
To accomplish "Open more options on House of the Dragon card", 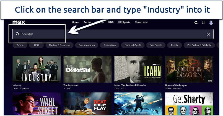I will coord(211,58).
